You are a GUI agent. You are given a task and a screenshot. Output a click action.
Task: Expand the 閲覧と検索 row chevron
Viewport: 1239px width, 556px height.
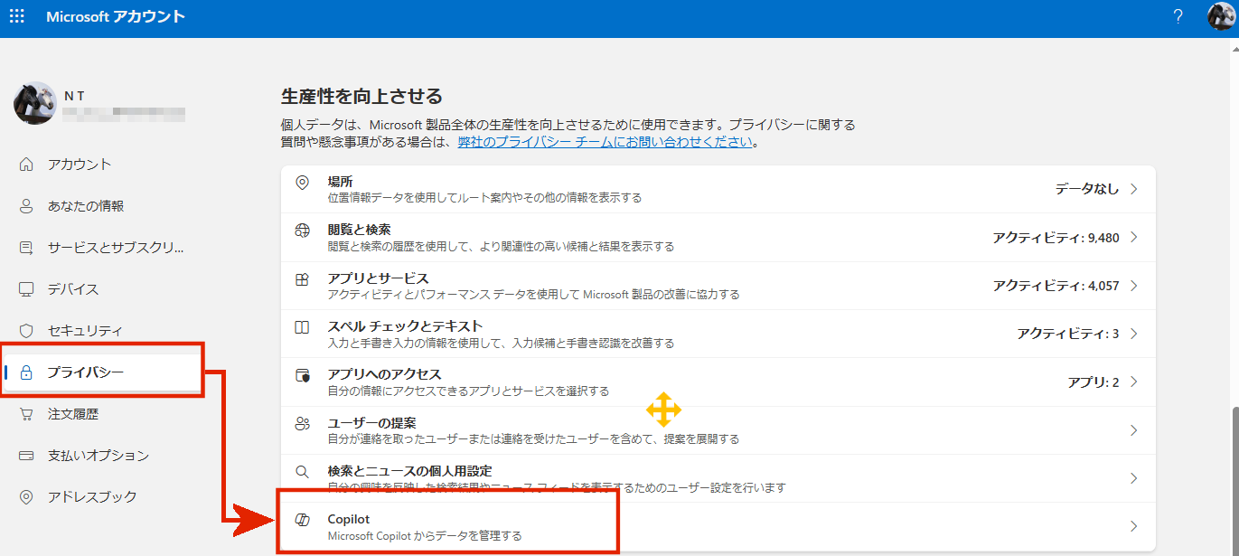1133,238
